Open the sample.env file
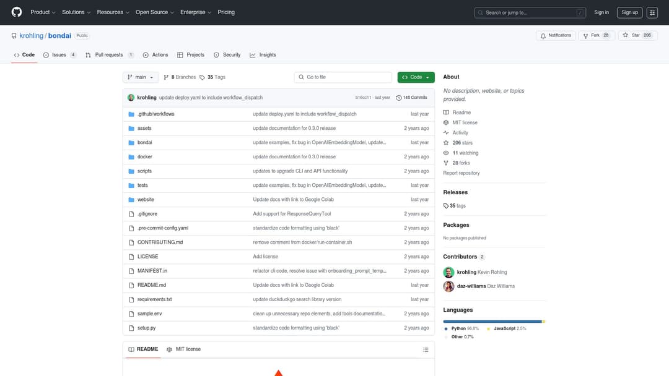The image size is (669, 376). [x=149, y=314]
